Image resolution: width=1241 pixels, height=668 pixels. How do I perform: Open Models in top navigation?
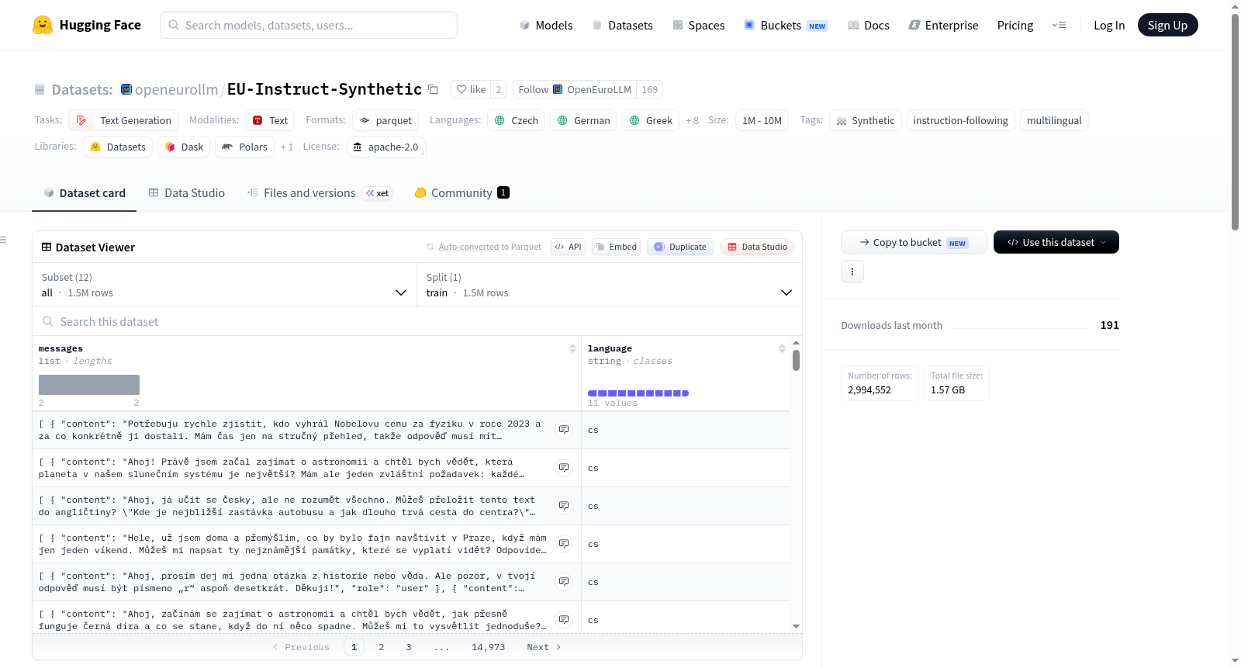(546, 26)
